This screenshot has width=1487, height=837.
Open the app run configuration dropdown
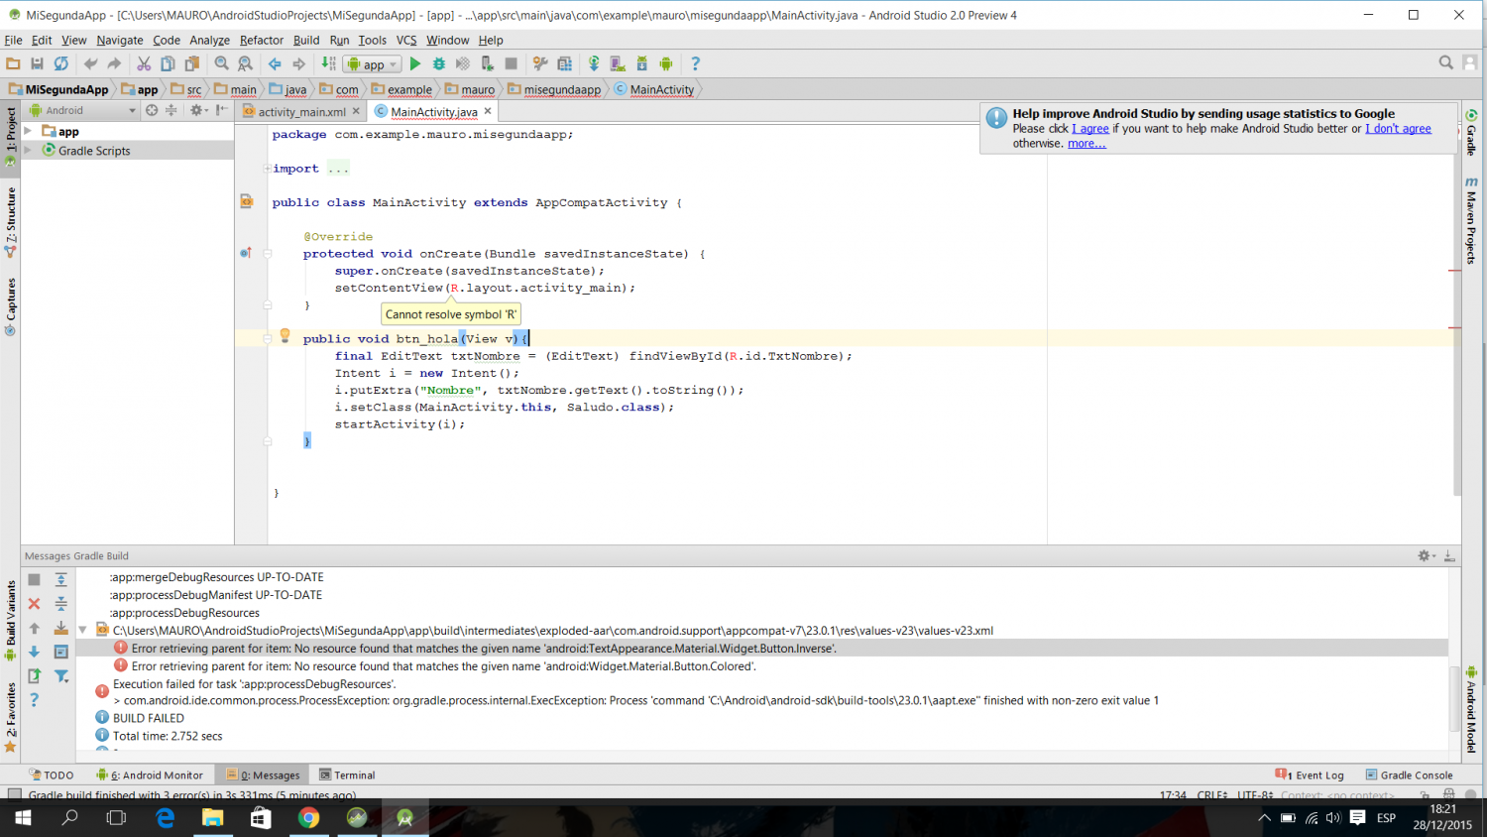373,64
